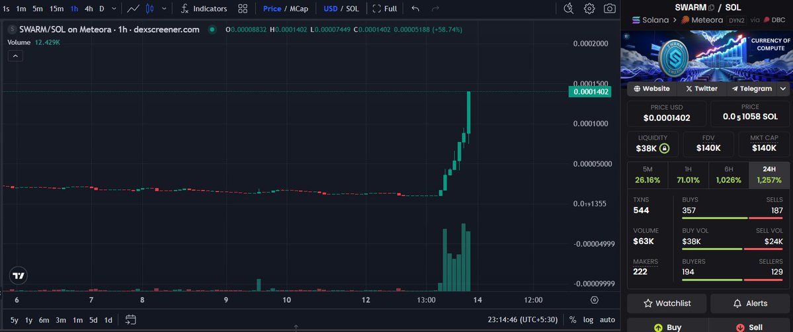Image resolution: width=793 pixels, height=332 pixels.
Task: Open the token Telegram link
Action: click(751, 89)
